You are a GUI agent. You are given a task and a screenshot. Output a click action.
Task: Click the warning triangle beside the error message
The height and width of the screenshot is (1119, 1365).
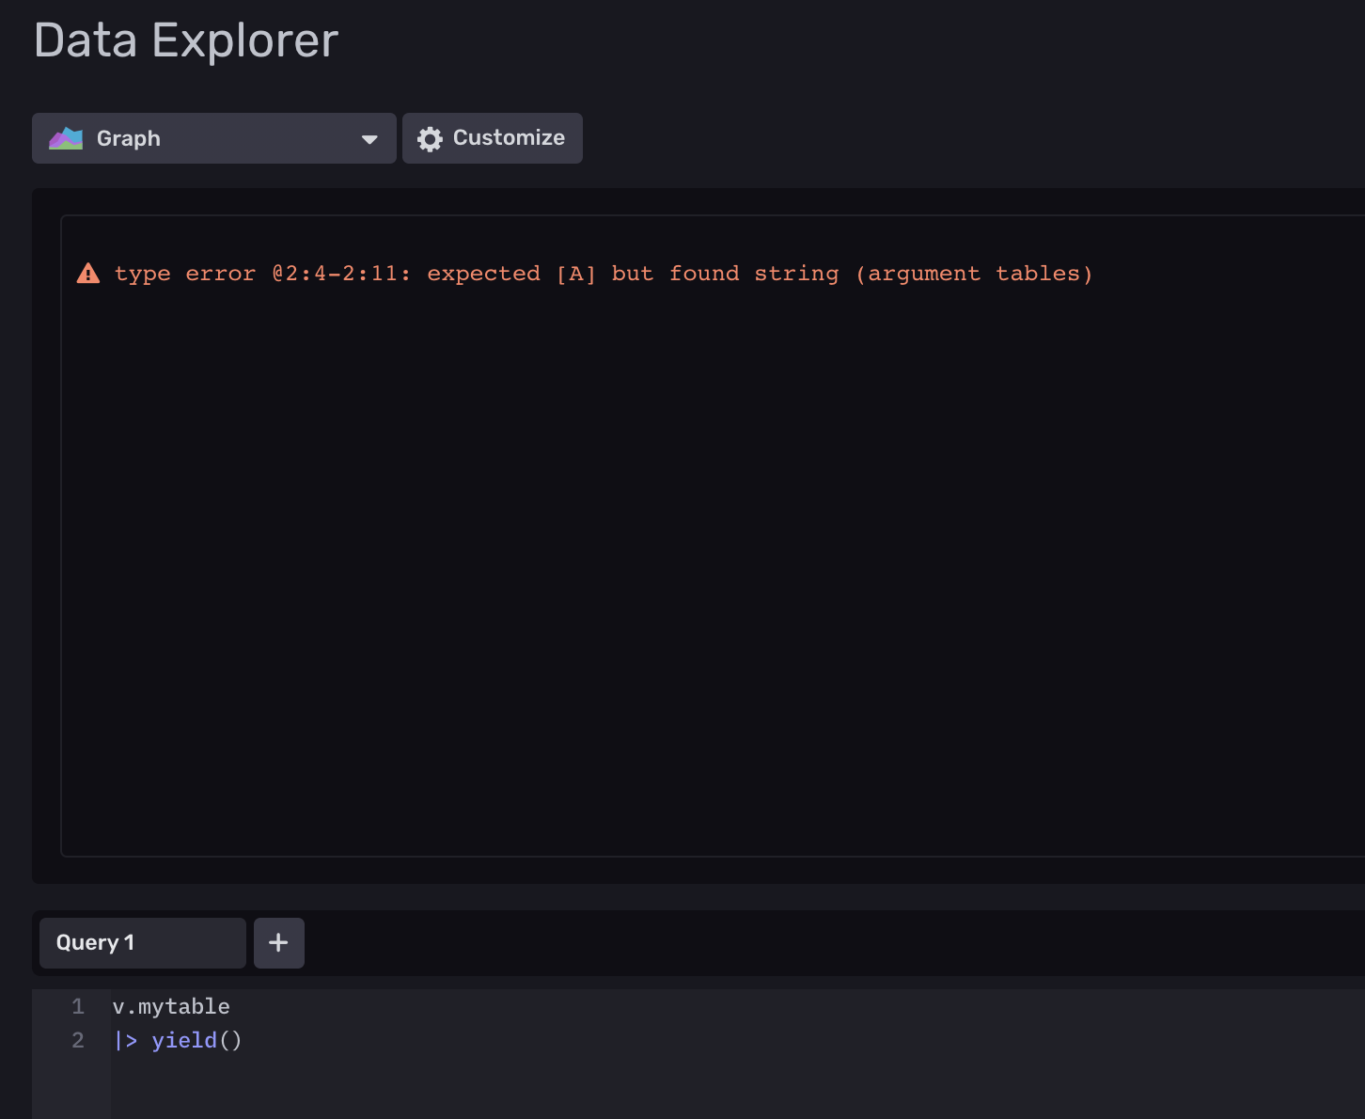pyautogui.click(x=87, y=273)
